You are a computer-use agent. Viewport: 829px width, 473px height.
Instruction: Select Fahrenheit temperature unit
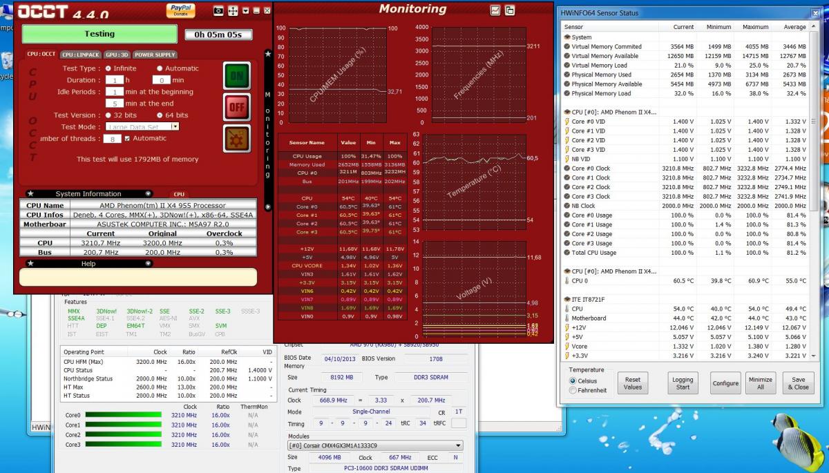coord(573,390)
